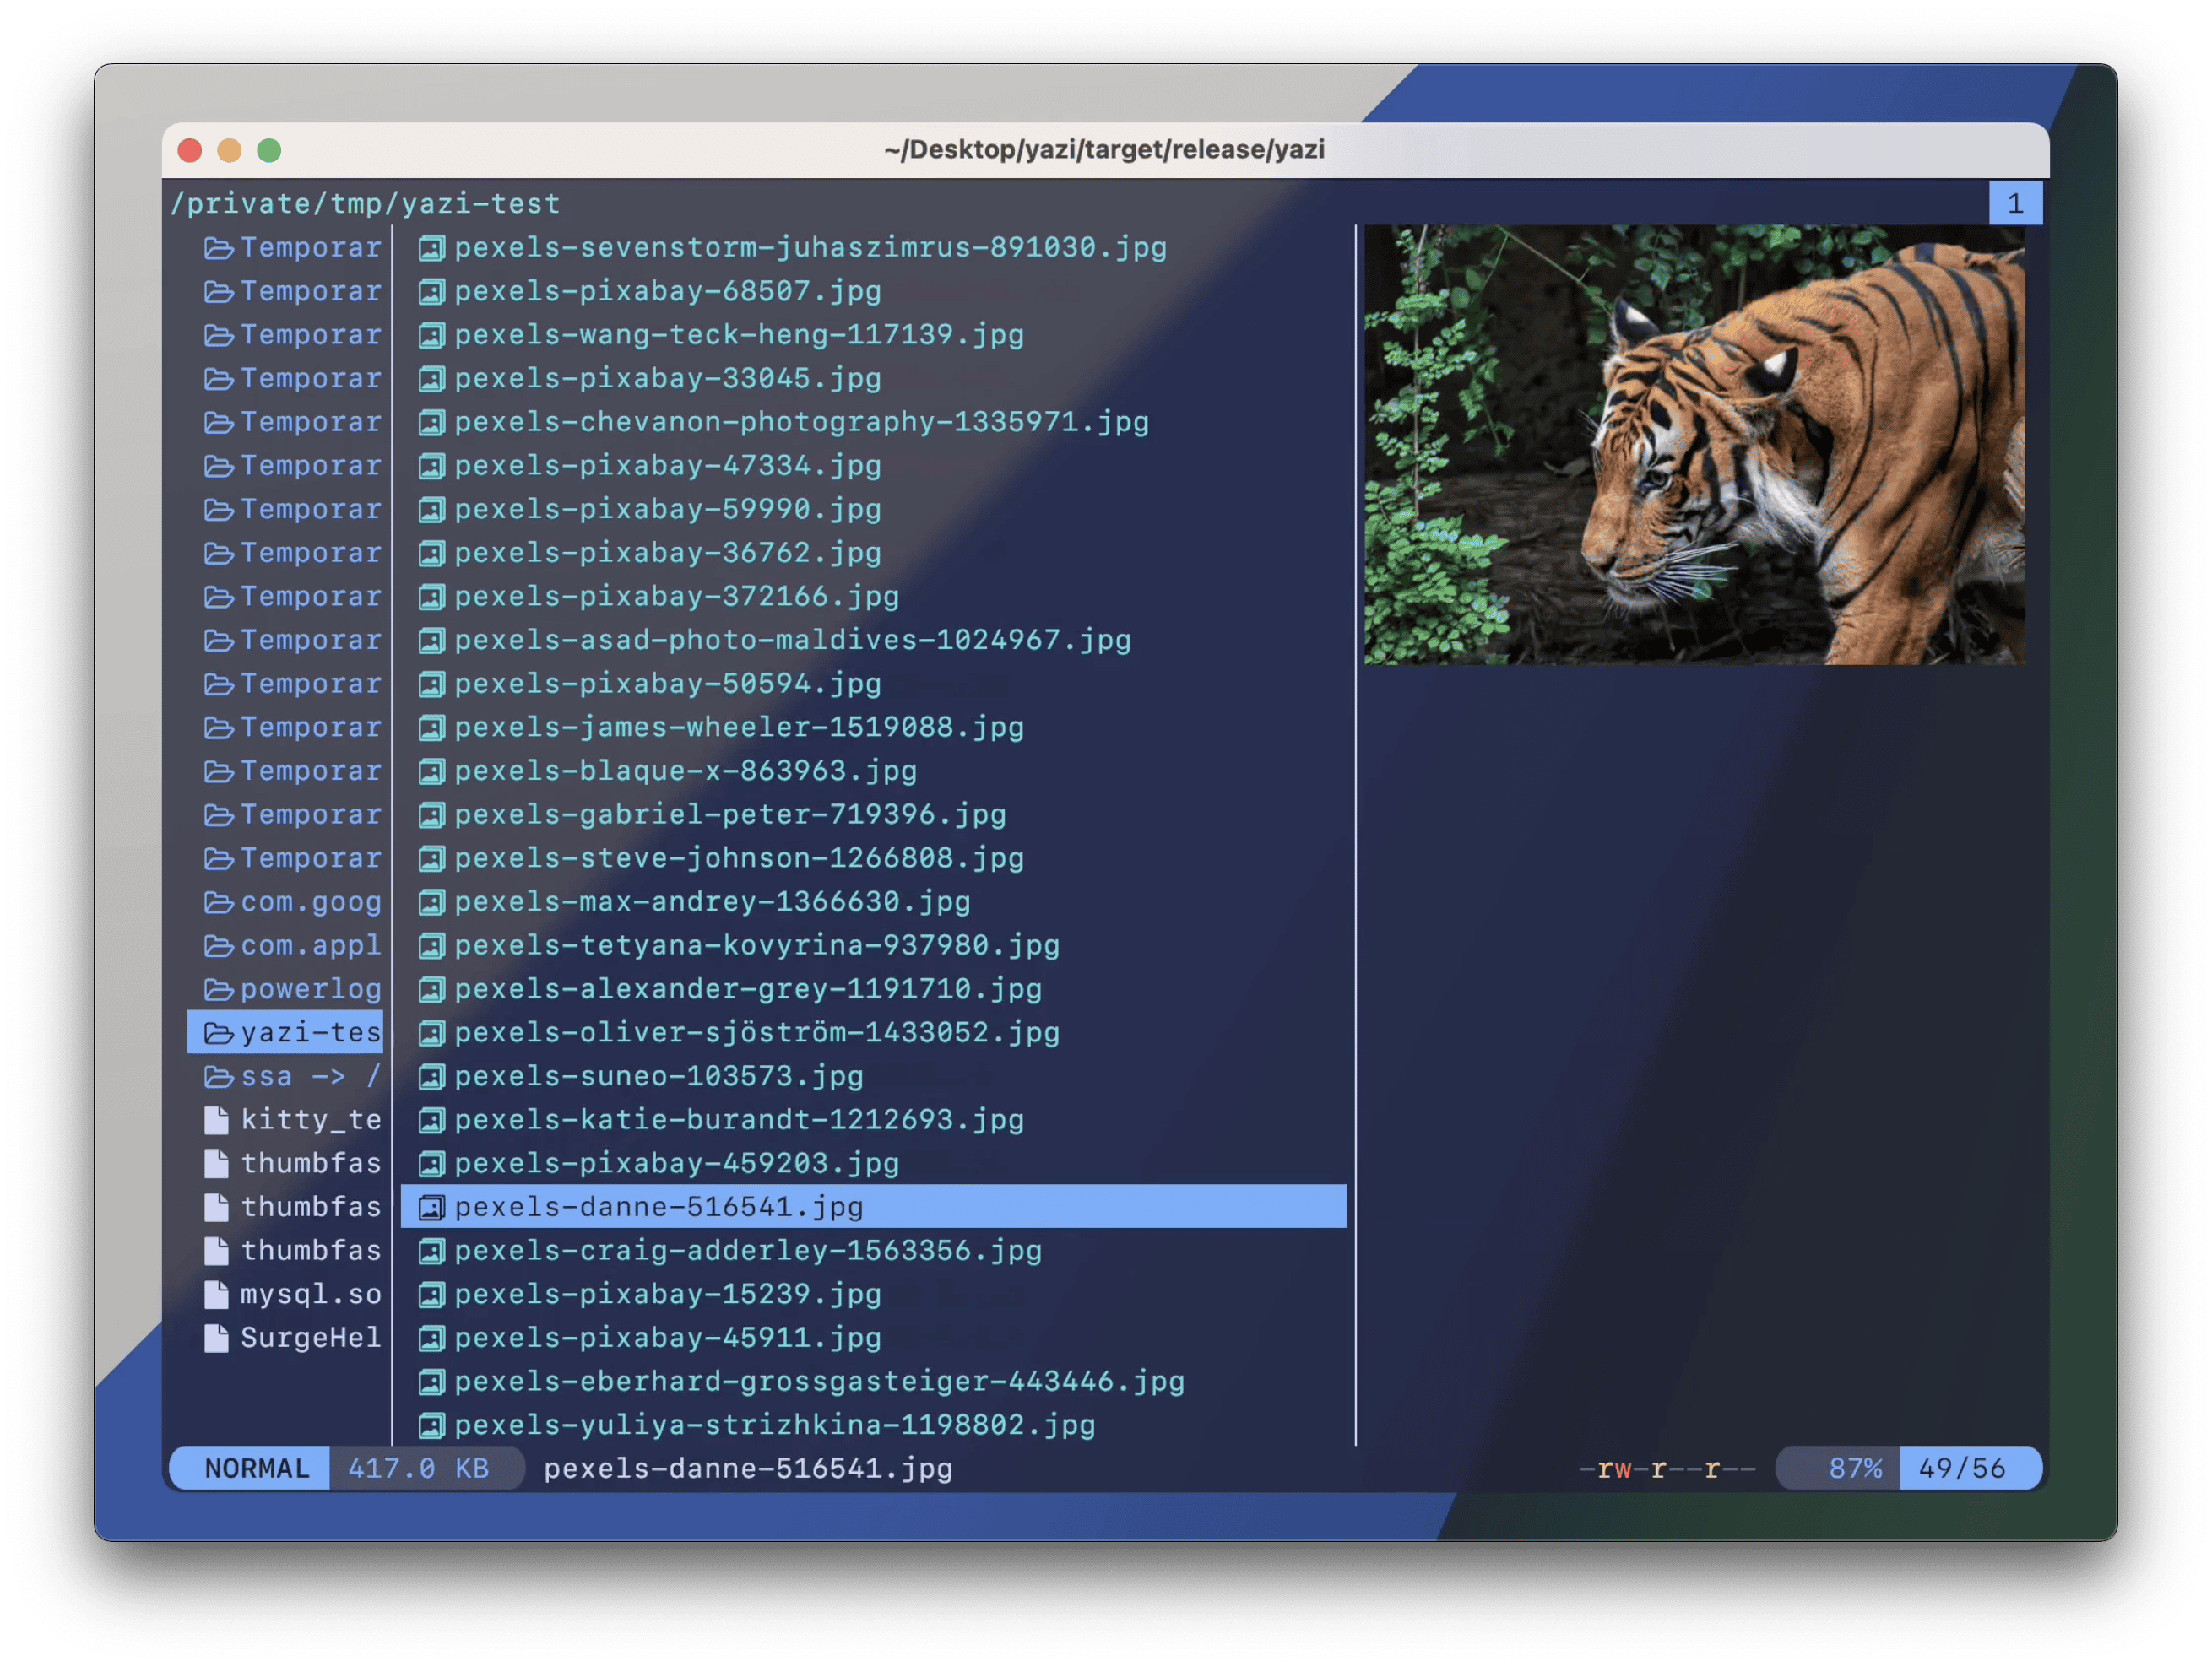This screenshot has height=1666, width=2212.
Task: Click image icon next to pexels-suneo-103573.jpg
Action: coord(431,1078)
